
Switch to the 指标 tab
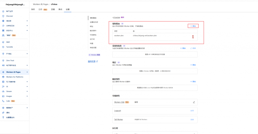[x=33, y=10]
